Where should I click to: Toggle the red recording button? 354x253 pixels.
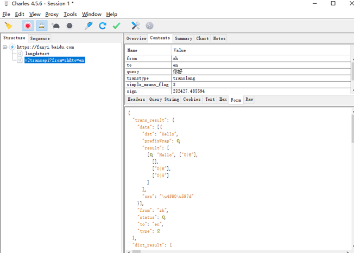28,25
